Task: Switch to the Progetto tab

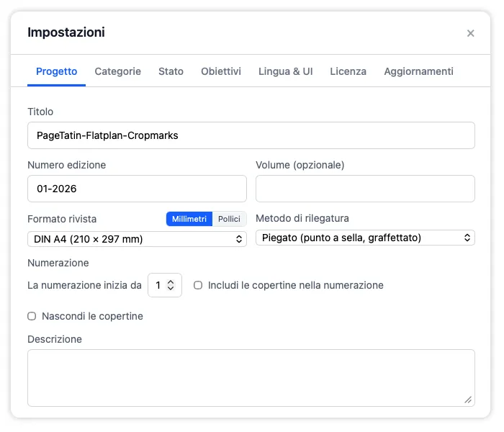Action: (57, 71)
